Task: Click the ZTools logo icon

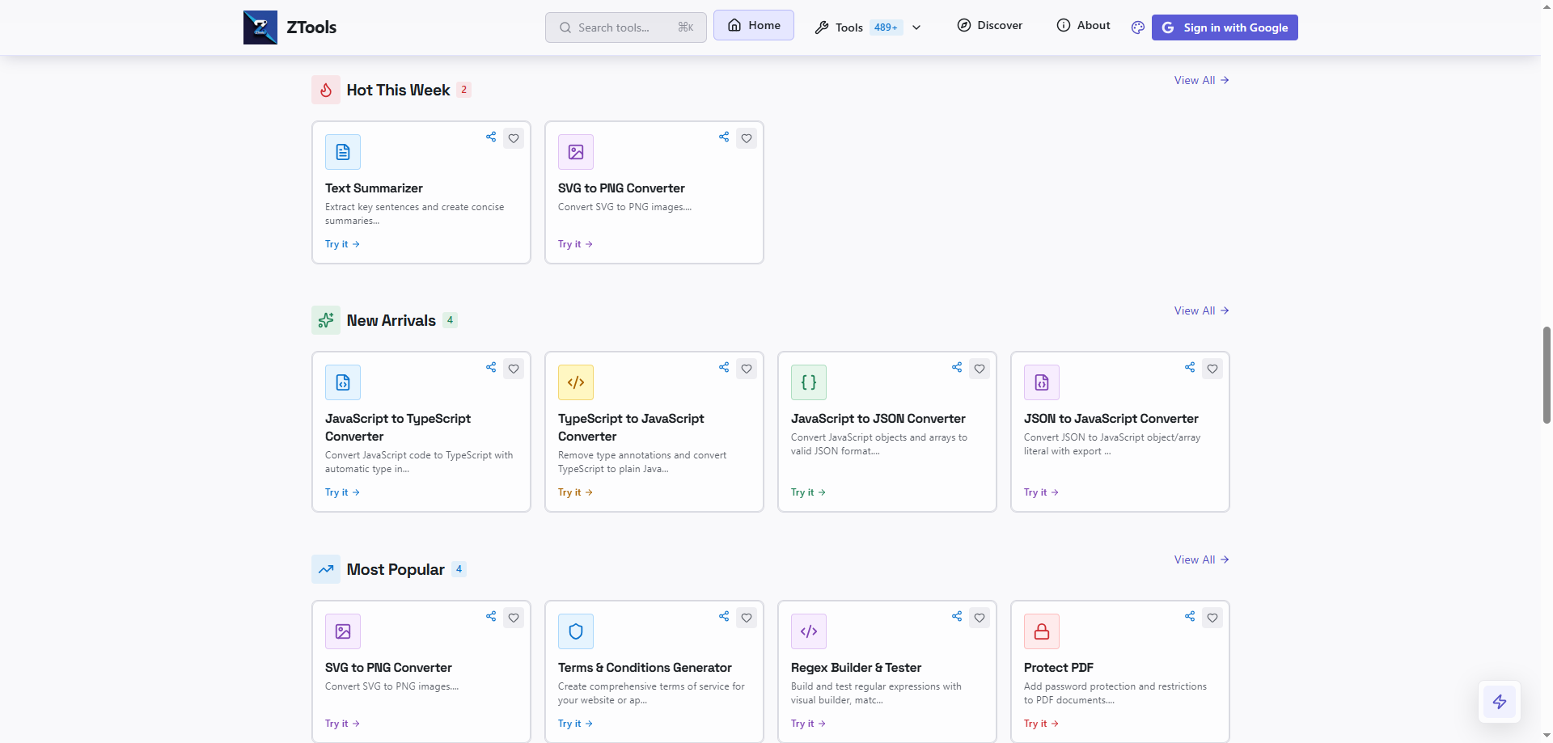Action: pos(260,27)
